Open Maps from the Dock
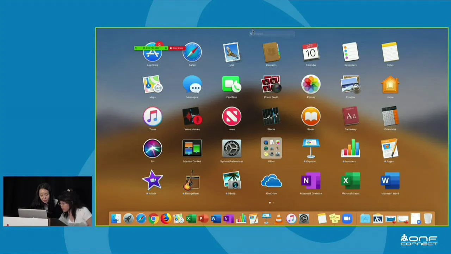Screen dimensions: 451x254 click(178, 219)
